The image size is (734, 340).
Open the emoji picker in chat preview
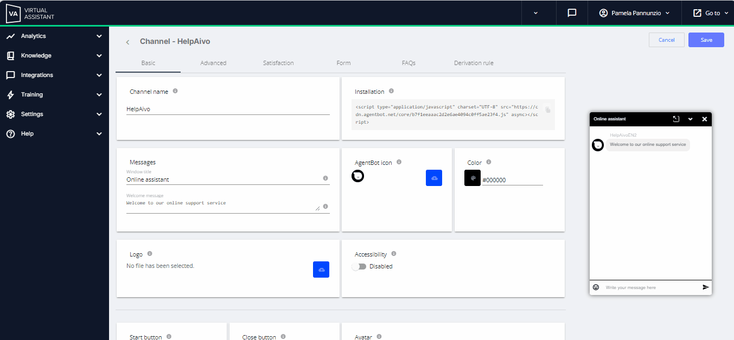point(596,287)
